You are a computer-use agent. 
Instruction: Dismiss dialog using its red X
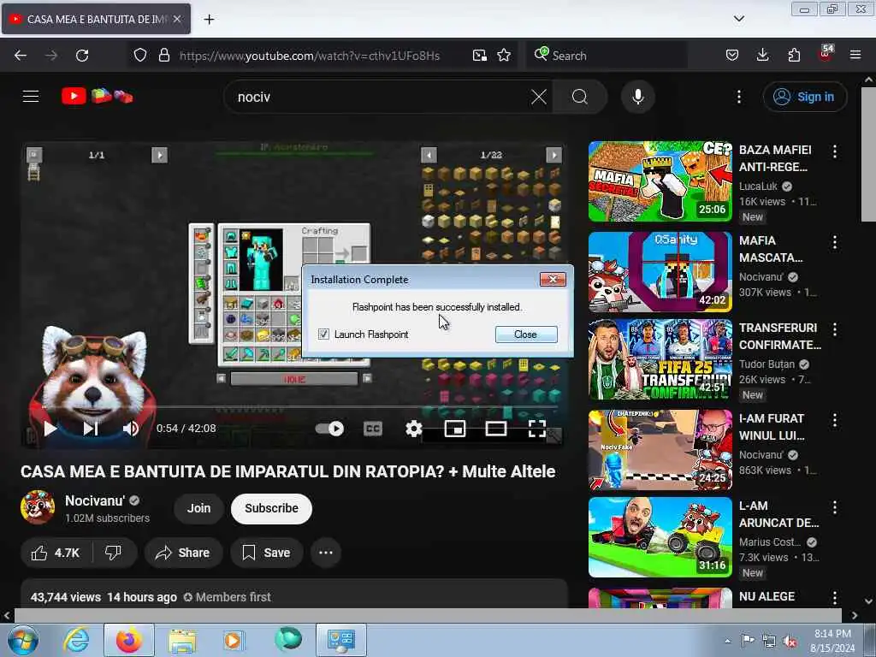pyautogui.click(x=553, y=280)
